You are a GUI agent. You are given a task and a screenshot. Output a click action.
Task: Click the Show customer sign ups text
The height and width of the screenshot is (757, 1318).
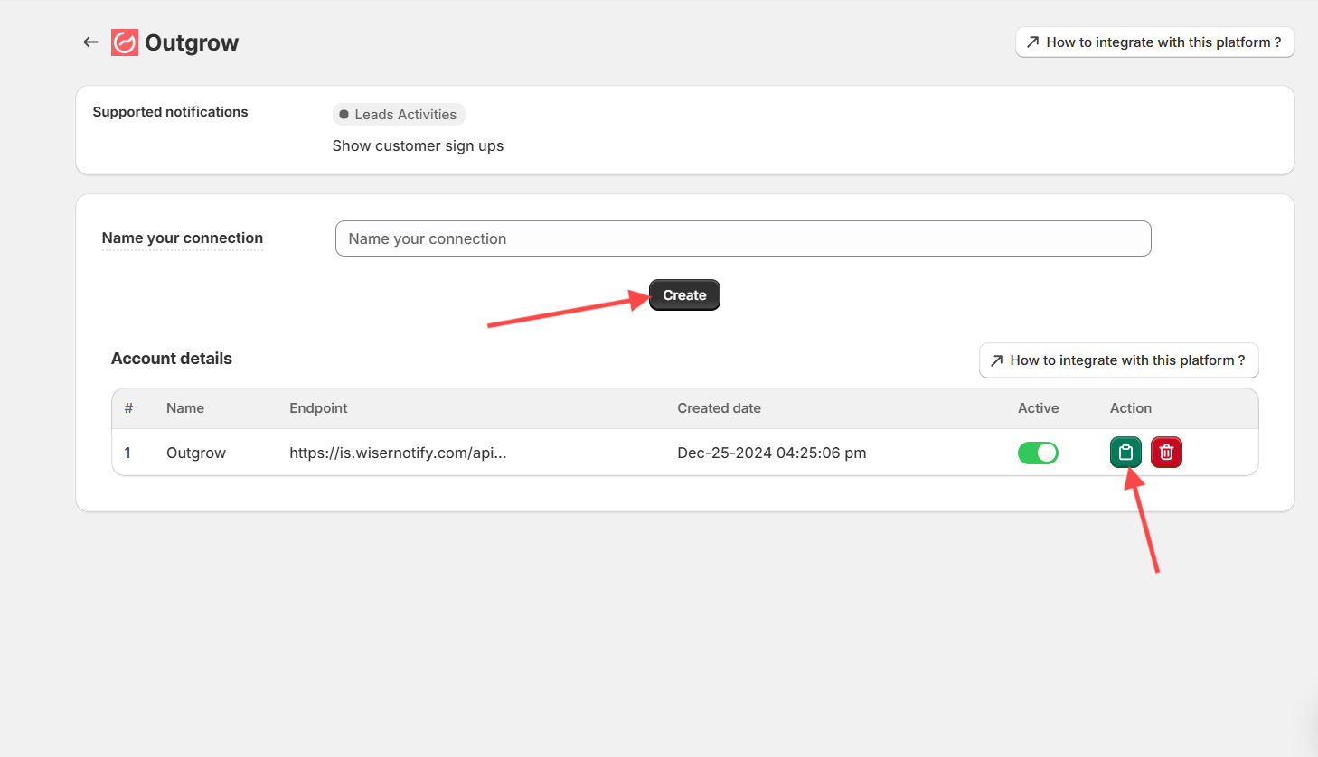418,146
